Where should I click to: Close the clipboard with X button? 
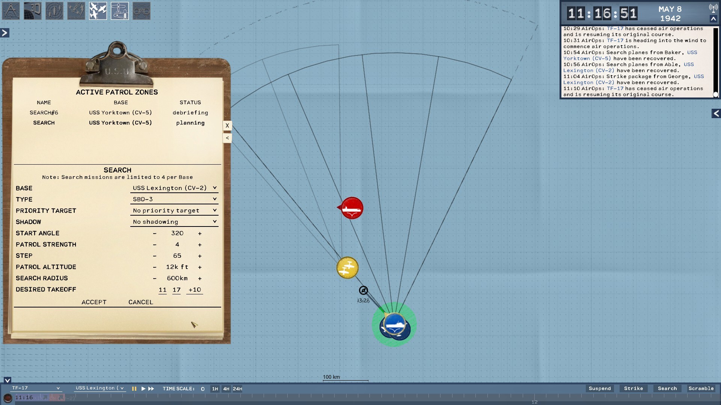(227, 126)
